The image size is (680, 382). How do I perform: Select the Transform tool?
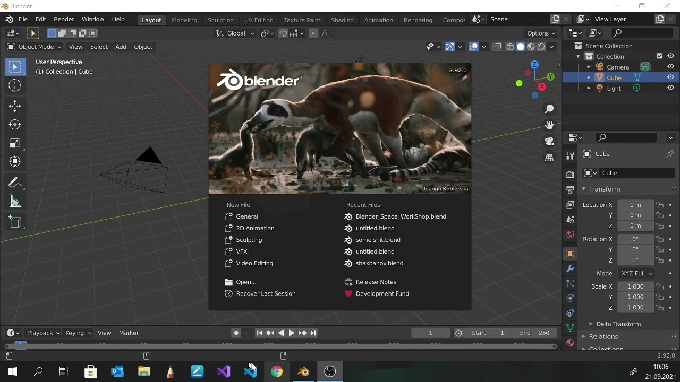pos(15,162)
